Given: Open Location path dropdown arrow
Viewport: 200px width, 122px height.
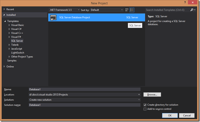Looking at the screenshot, I should click(139, 94).
